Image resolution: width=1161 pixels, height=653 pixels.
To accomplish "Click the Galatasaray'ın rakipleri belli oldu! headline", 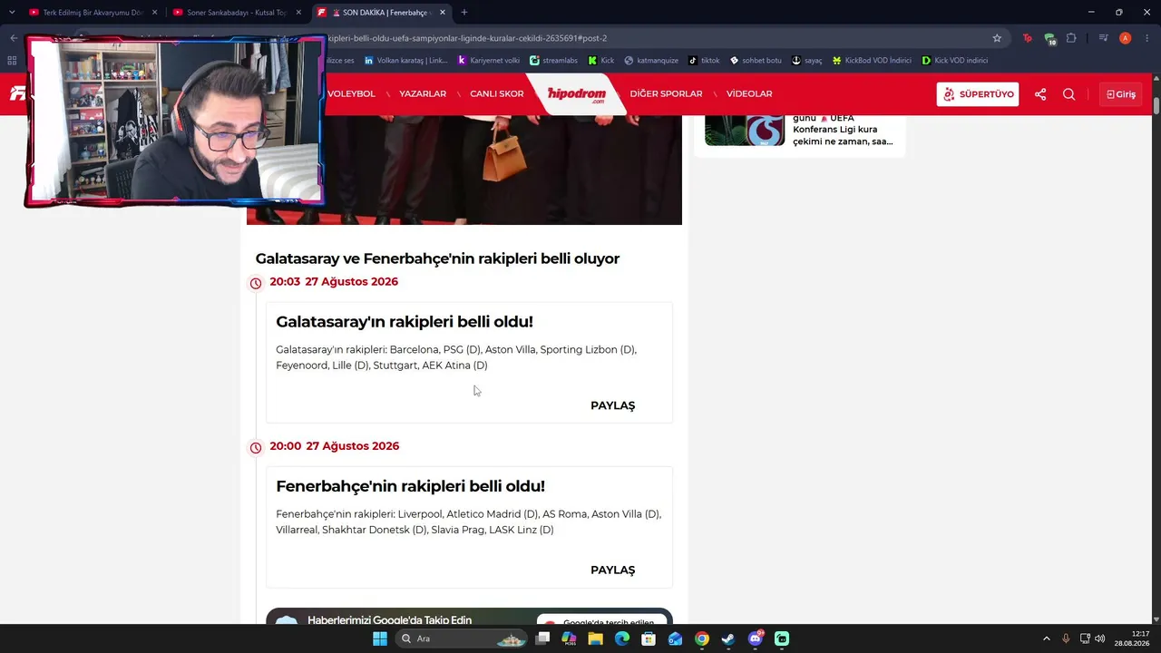I will tap(405, 322).
